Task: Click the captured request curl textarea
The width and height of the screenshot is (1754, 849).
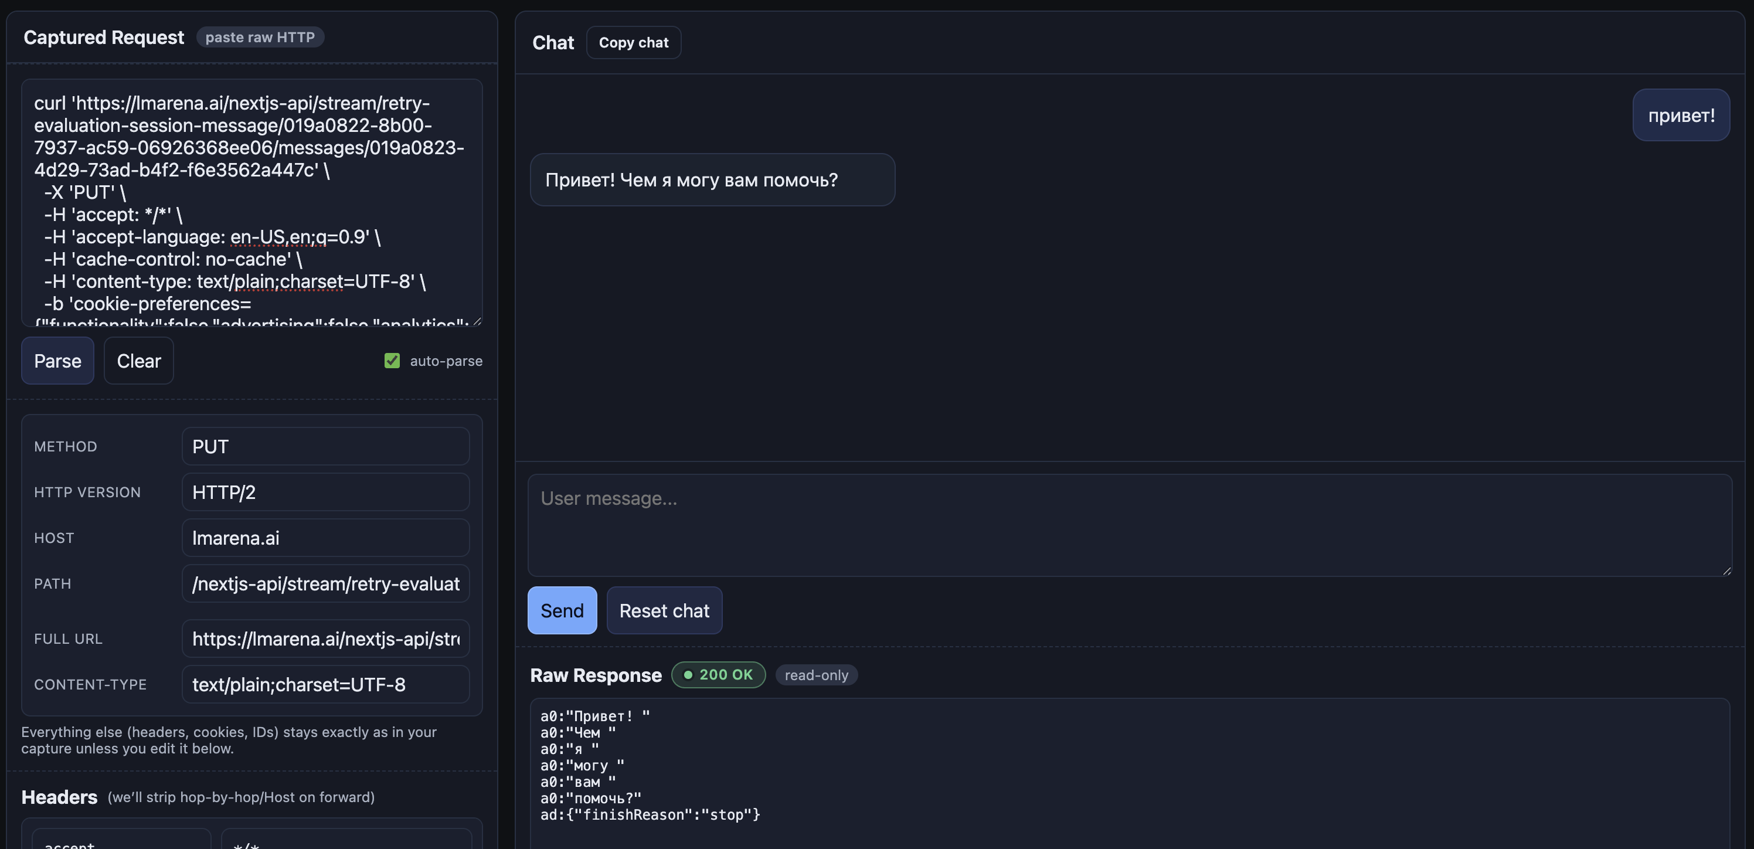Action: coord(251,203)
